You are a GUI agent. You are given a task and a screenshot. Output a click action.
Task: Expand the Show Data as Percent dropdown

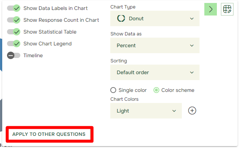click(155, 45)
